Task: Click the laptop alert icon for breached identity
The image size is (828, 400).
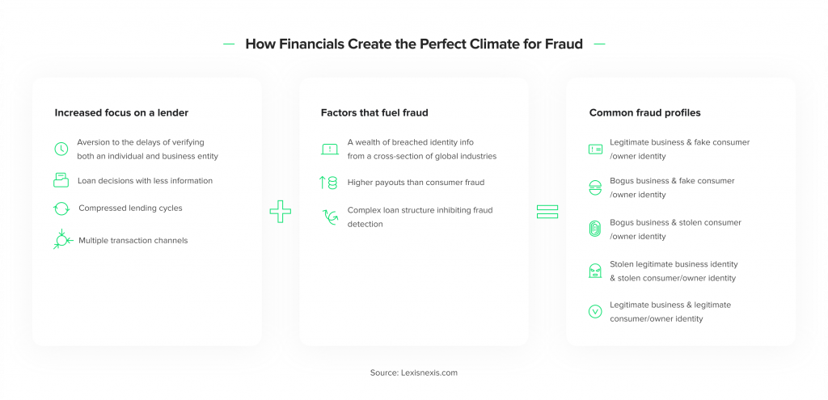Action: tap(330, 149)
